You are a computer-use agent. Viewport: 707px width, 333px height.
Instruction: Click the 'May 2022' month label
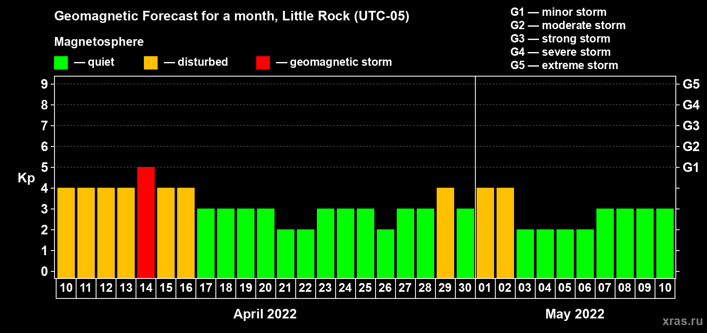click(x=575, y=314)
